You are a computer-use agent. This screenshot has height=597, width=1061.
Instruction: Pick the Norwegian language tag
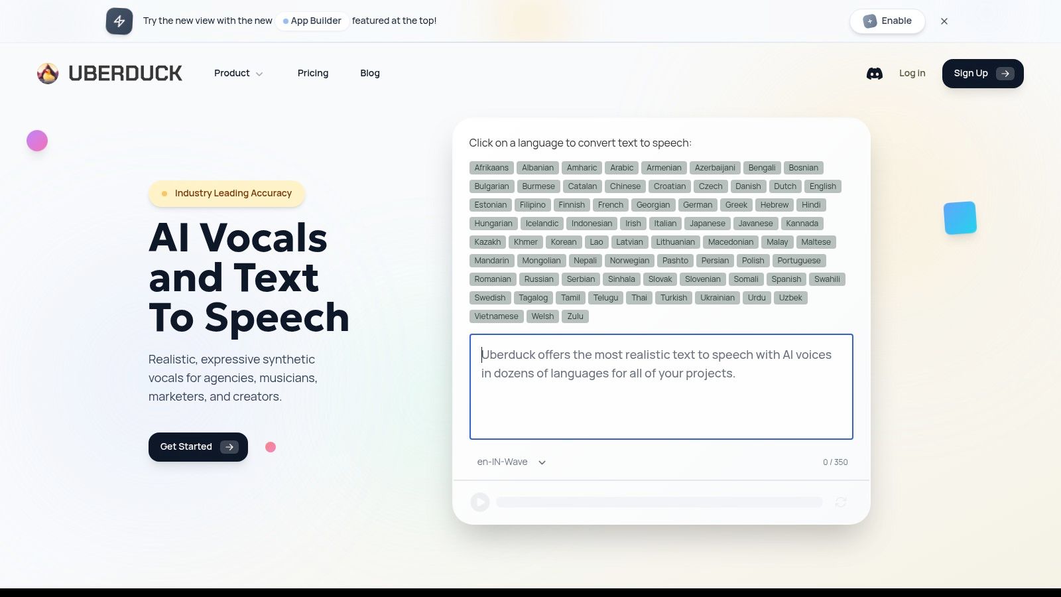(629, 261)
